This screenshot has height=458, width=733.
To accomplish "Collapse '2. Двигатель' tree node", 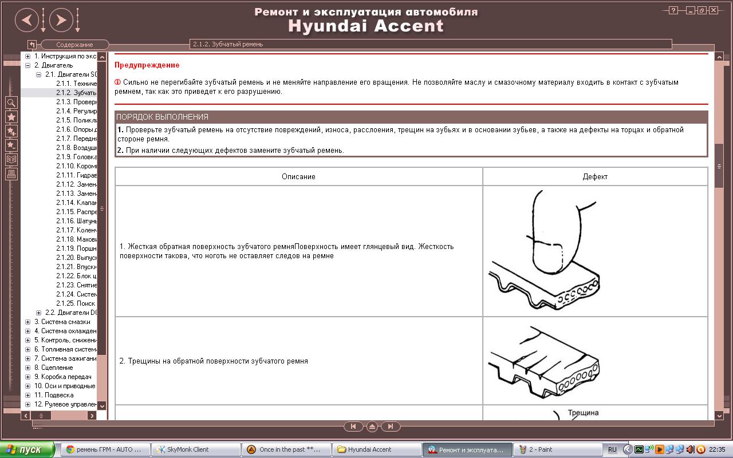I will pos(27,65).
